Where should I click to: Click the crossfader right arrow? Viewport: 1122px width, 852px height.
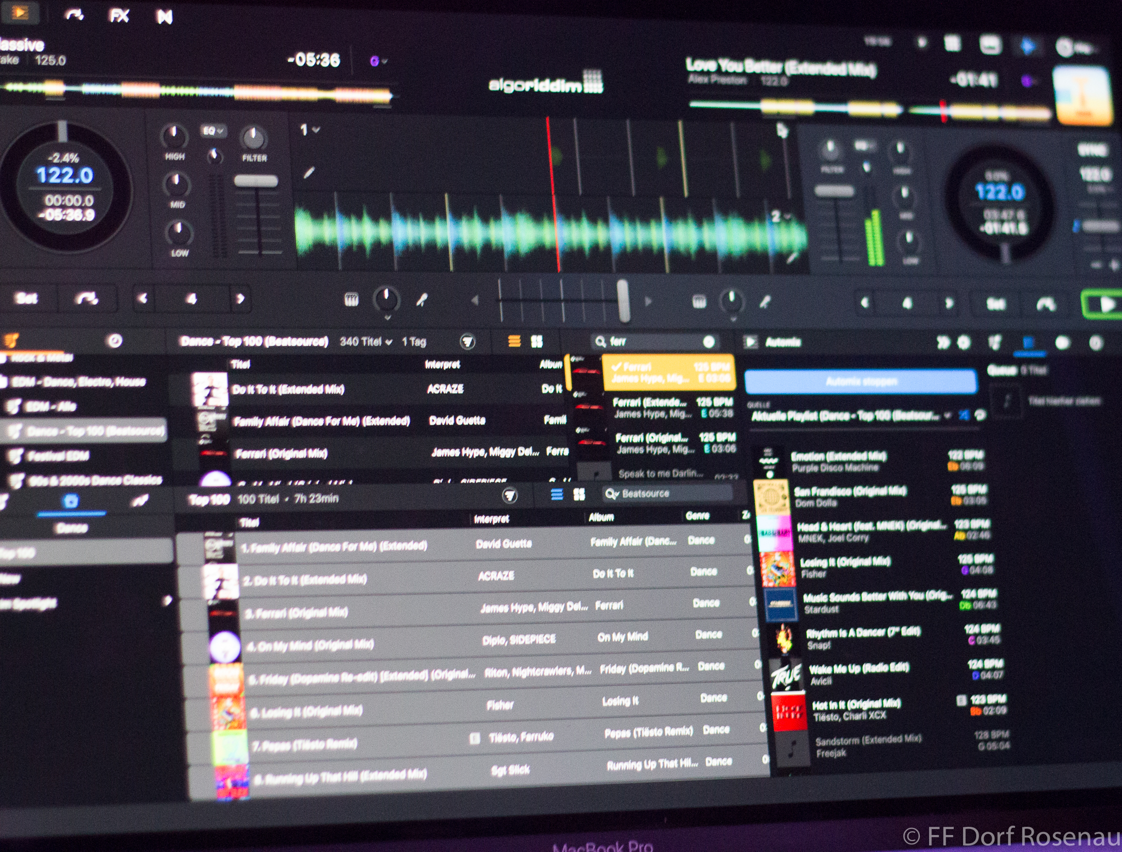648,301
